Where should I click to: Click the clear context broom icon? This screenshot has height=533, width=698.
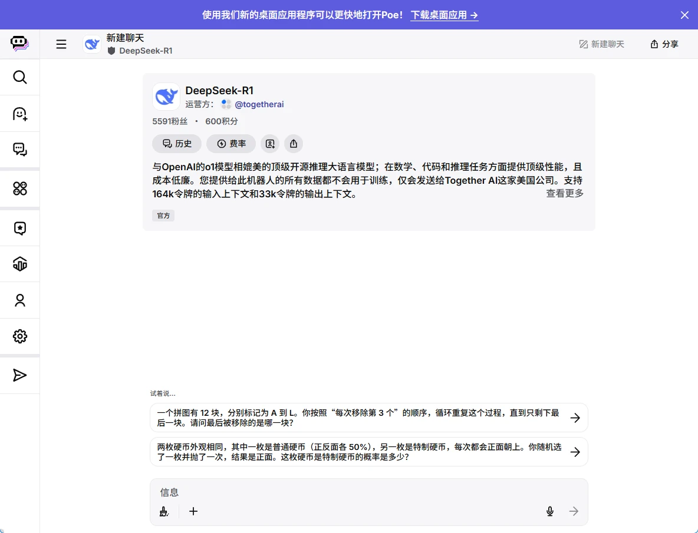coord(164,511)
